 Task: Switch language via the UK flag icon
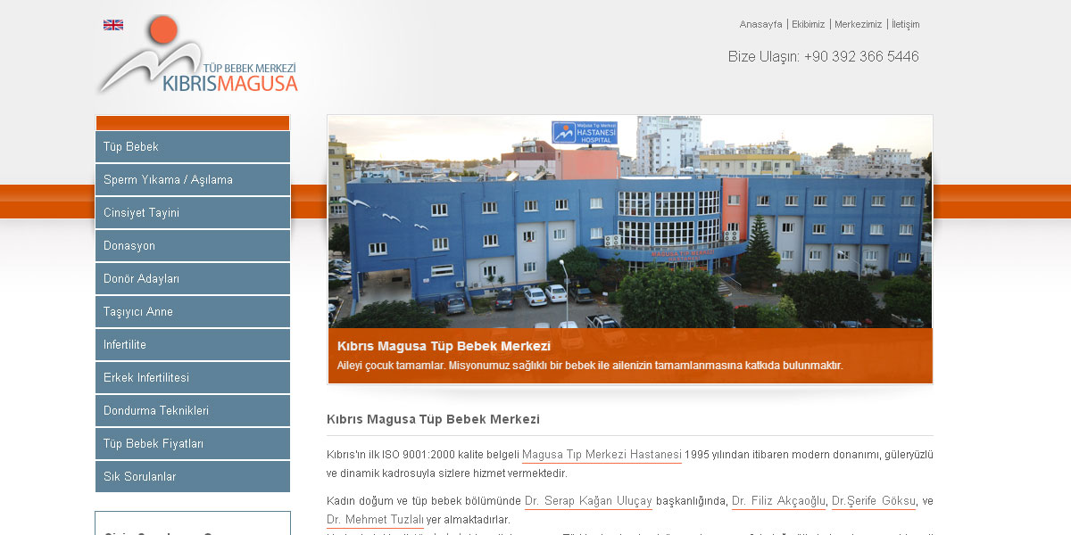click(x=113, y=25)
